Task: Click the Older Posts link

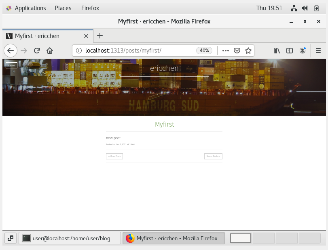Action: click(114, 156)
